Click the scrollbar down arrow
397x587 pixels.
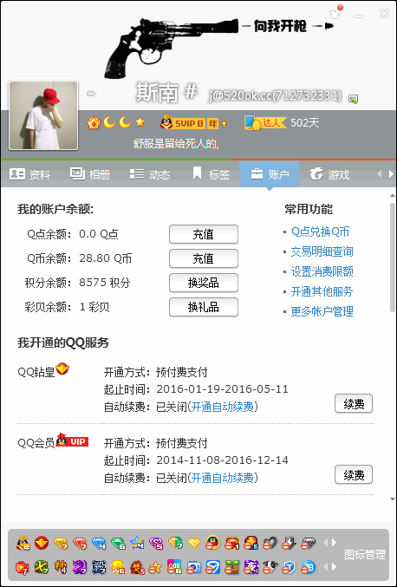tap(392, 499)
